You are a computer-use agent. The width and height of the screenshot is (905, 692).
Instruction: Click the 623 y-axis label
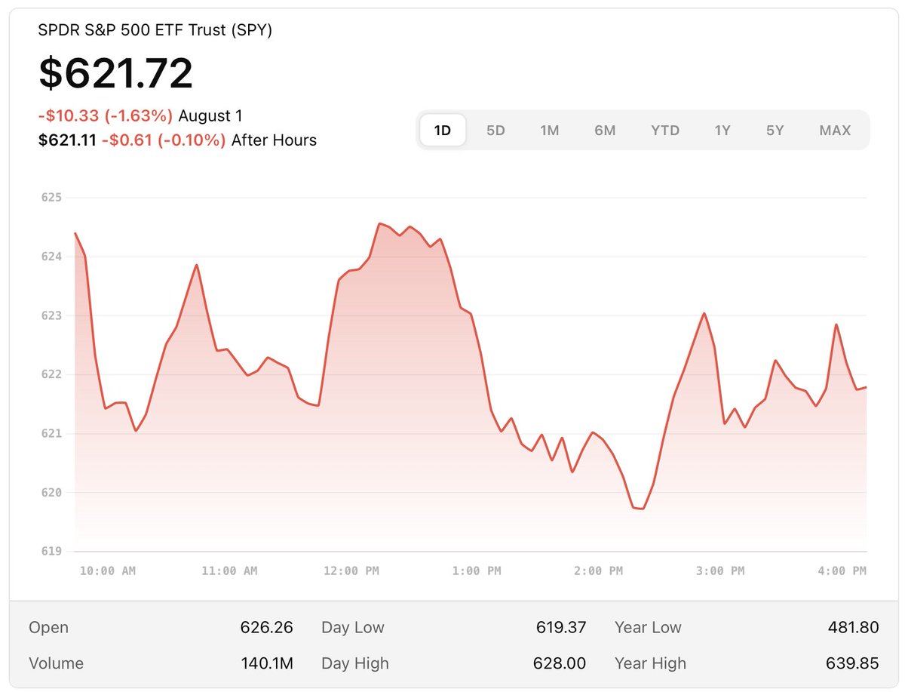[x=51, y=315]
